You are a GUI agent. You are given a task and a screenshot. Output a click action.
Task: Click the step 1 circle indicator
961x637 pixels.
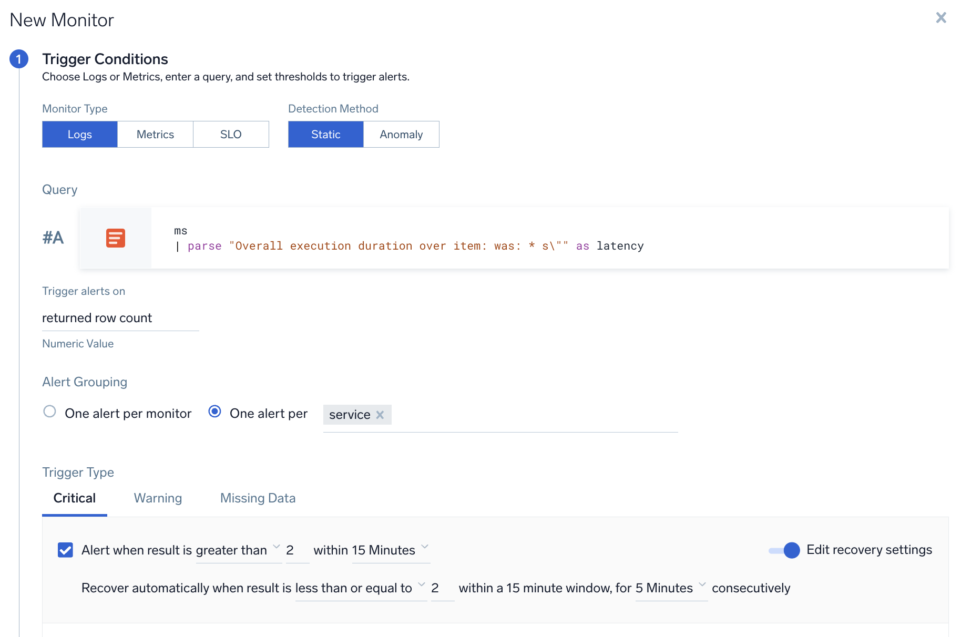pyautogui.click(x=19, y=59)
